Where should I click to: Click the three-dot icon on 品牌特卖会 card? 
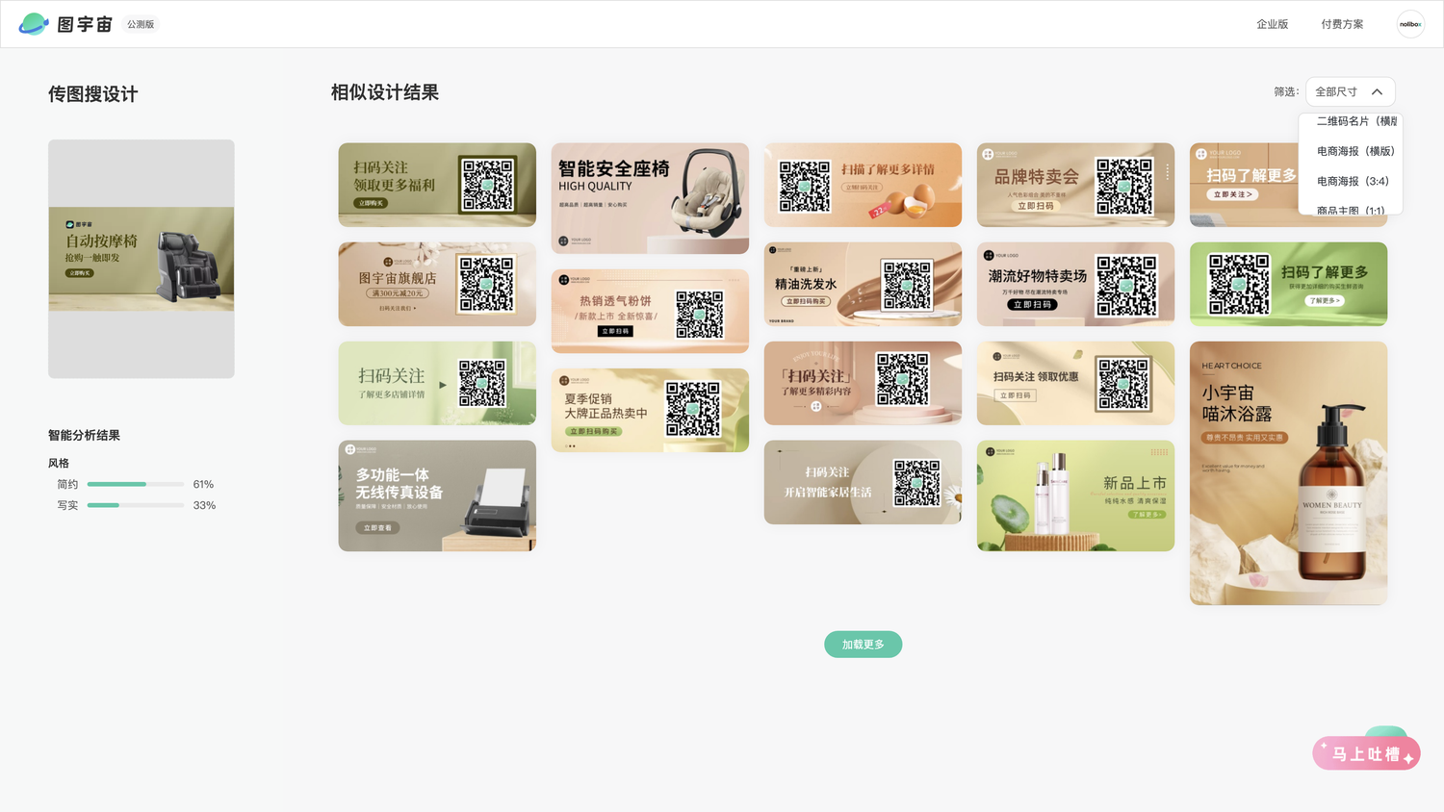(1168, 171)
